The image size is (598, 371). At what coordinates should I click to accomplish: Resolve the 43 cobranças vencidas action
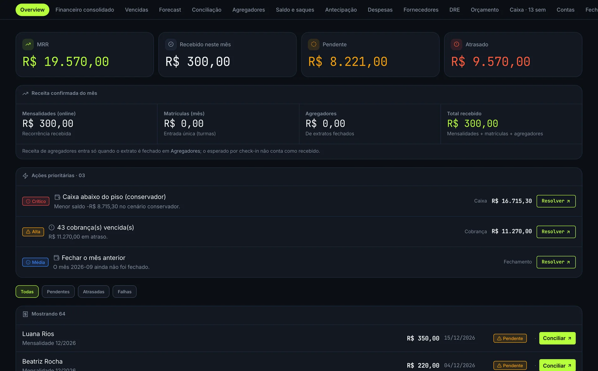pyautogui.click(x=556, y=232)
